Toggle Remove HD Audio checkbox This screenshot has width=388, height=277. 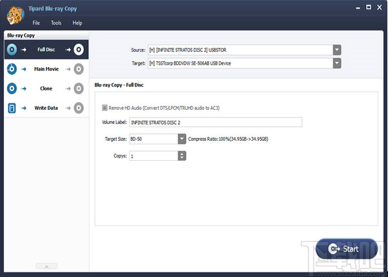(x=105, y=108)
